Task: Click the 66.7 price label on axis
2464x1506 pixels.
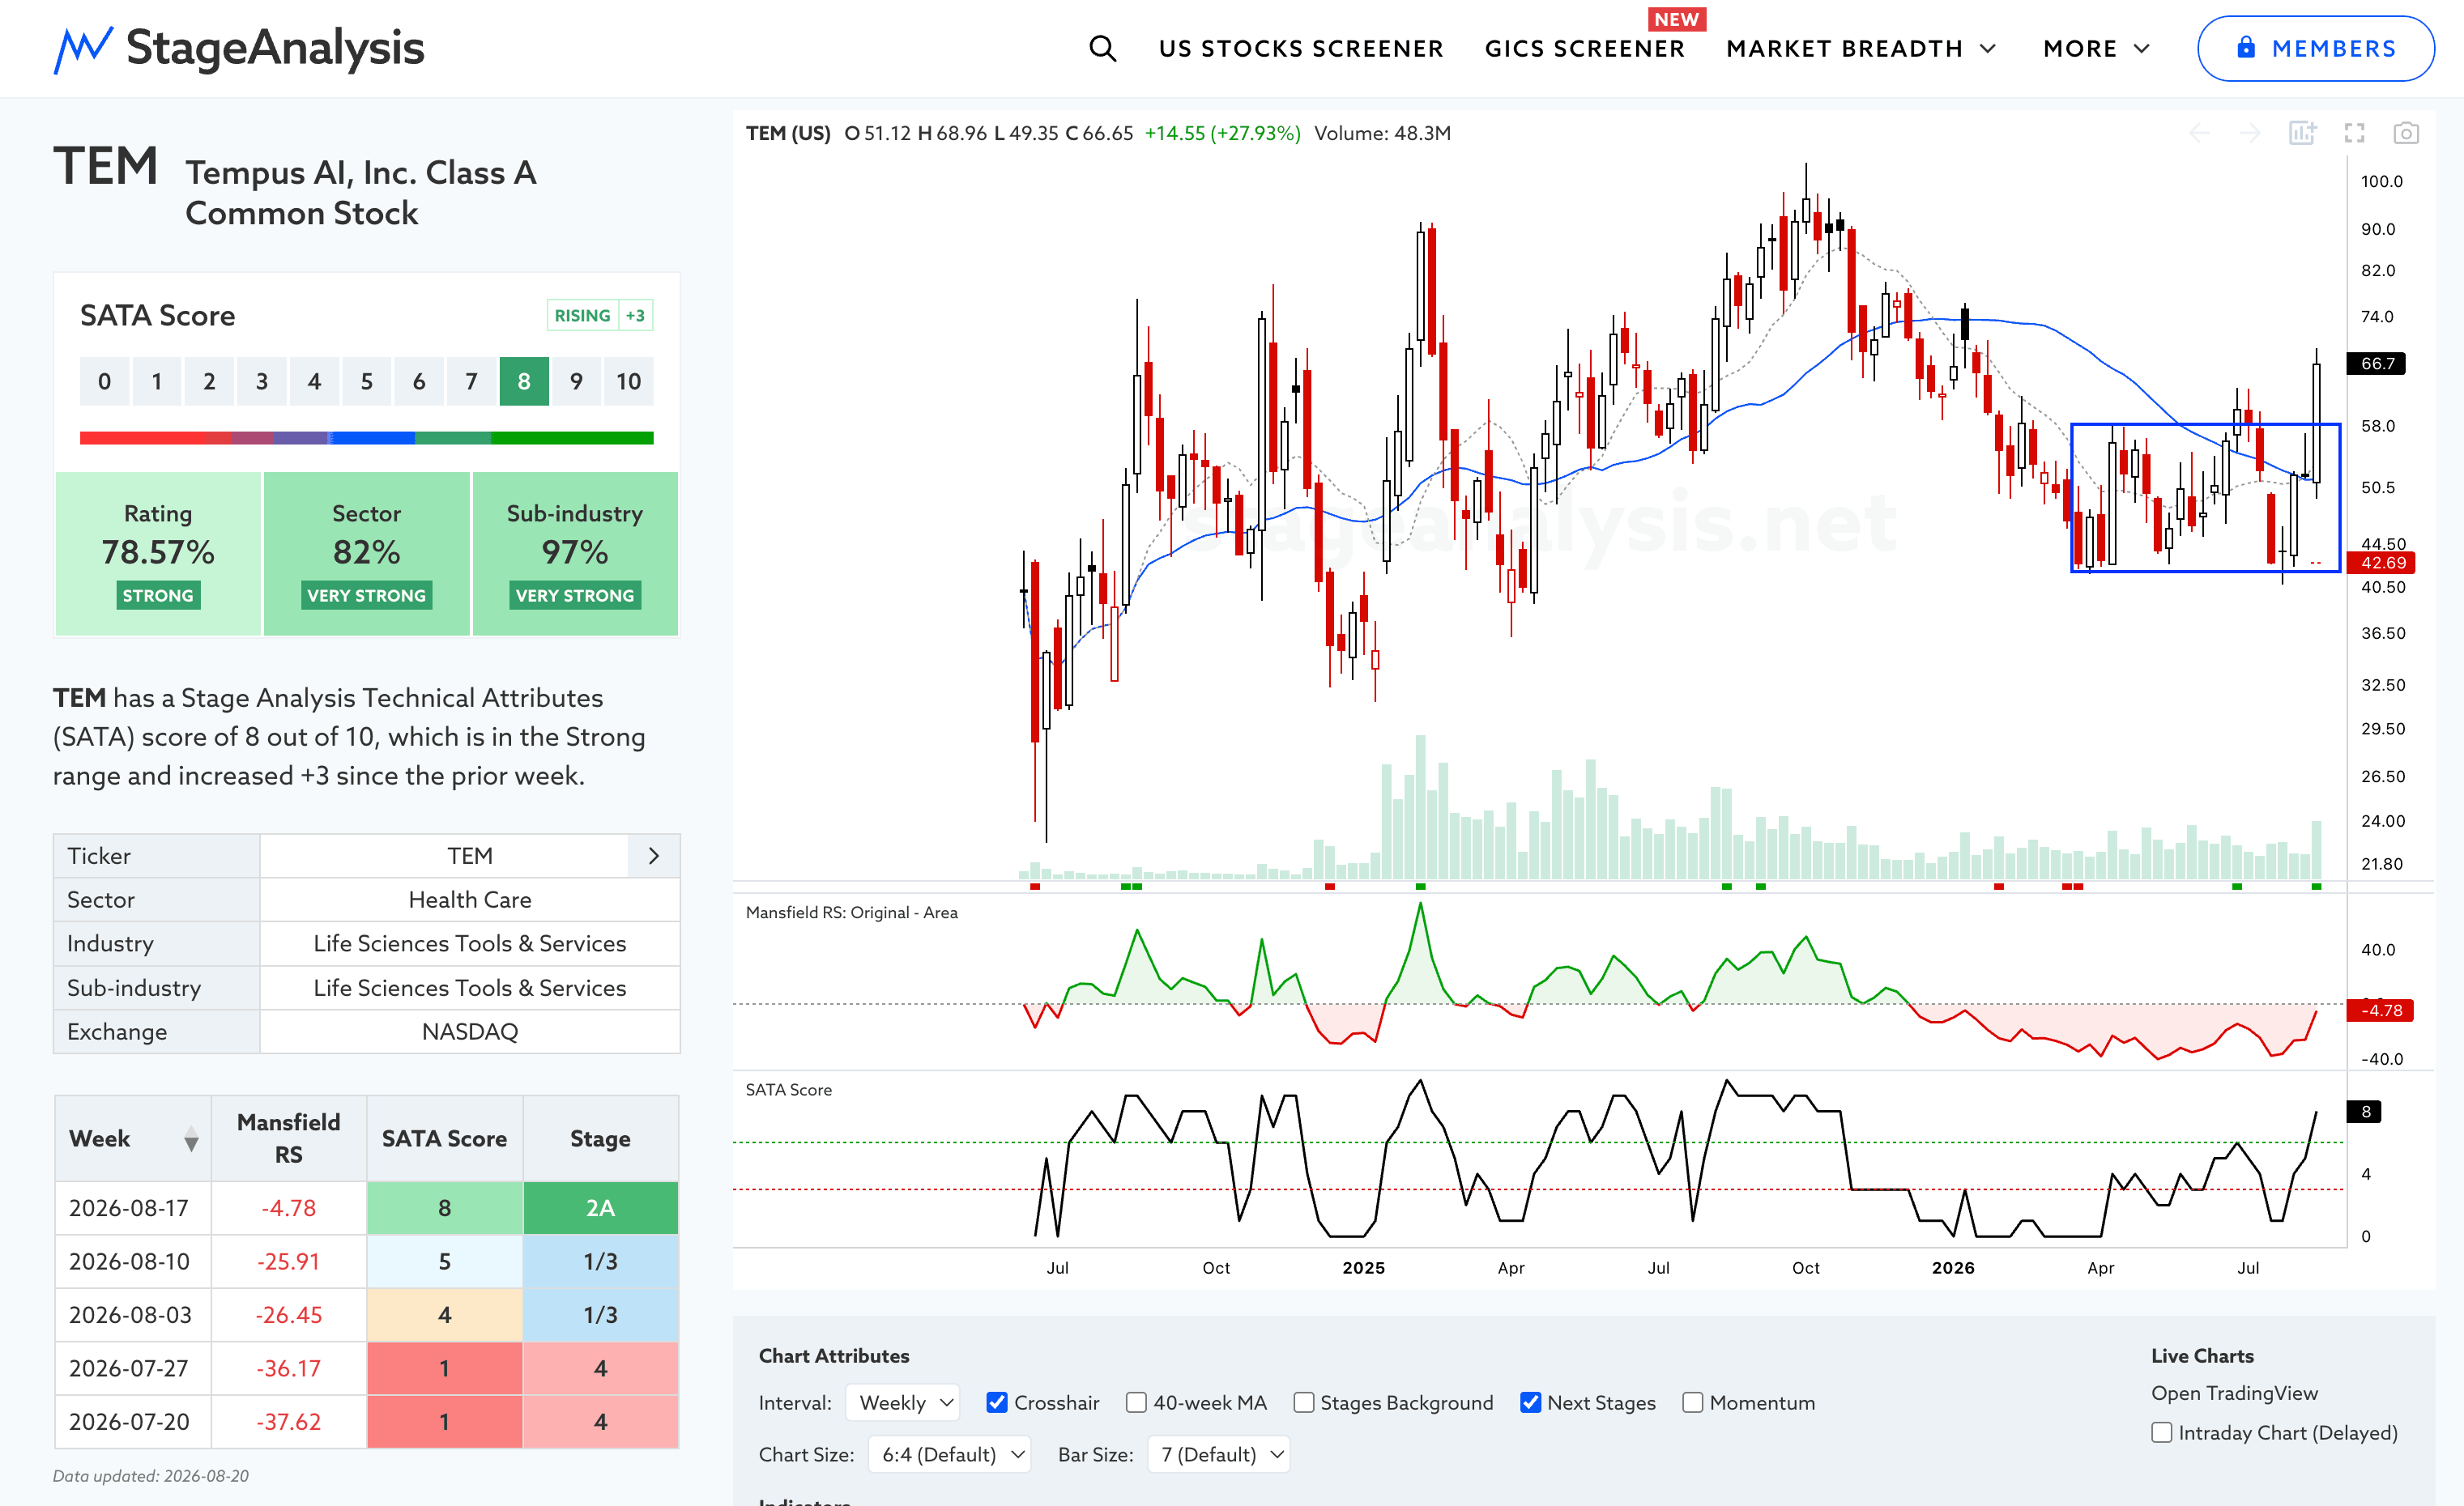Action: tap(2377, 364)
